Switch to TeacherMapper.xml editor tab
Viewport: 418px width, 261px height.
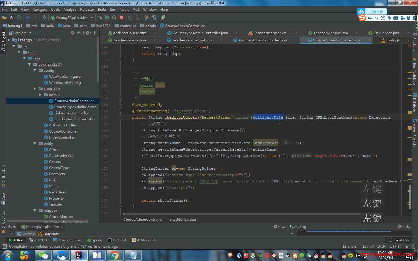270,33
